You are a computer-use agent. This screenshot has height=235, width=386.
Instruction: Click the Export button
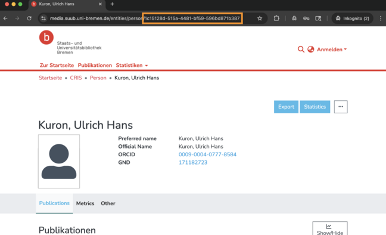pyautogui.click(x=286, y=107)
